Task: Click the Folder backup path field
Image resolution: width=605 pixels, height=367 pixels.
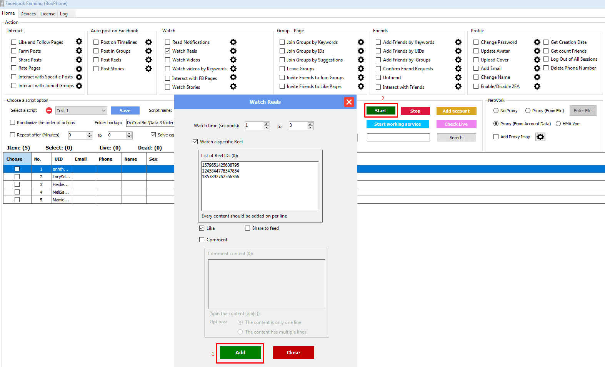Action: point(150,123)
